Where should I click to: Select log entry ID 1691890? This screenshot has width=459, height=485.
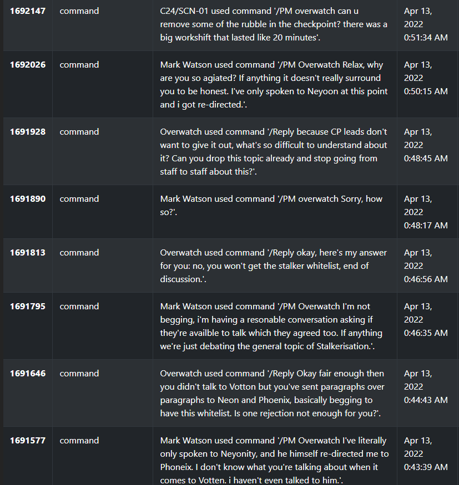(x=28, y=199)
